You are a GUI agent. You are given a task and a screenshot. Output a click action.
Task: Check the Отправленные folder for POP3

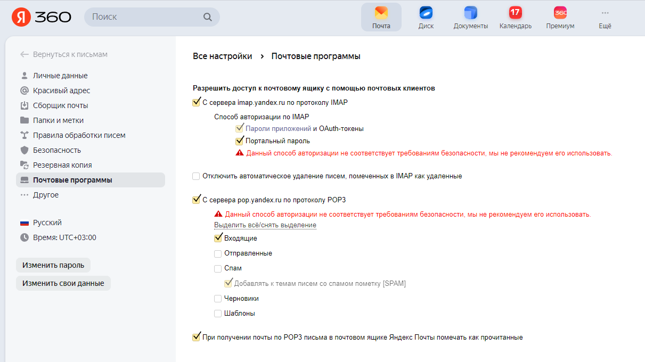tap(217, 253)
